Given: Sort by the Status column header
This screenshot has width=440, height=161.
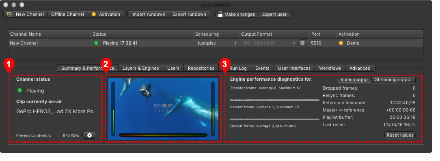Looking at the screenshot, I should (x=142, y=34).
